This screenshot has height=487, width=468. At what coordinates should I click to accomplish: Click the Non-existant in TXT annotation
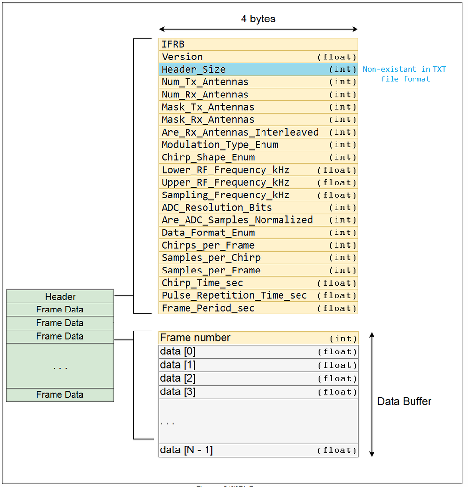(x=404, y=73)
